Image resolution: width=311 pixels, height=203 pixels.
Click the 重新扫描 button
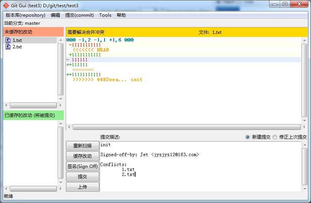tap(82, 146)
